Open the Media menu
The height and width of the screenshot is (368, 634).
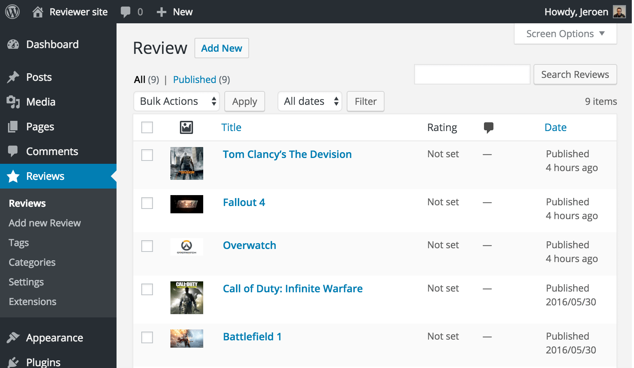click(x=58, y=102)
